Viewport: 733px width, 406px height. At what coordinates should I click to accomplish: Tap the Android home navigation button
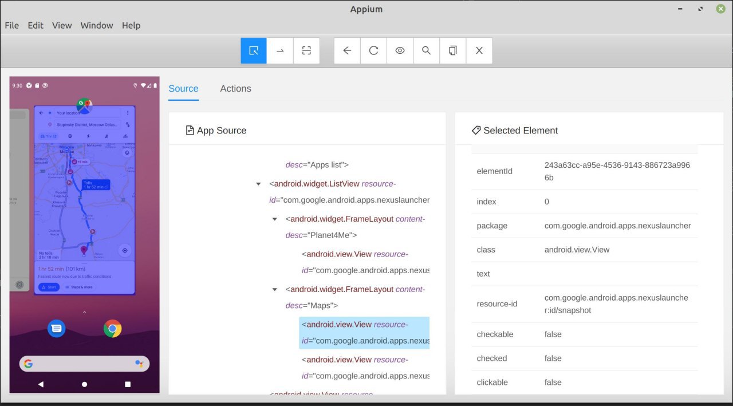(x=85, y=384)
